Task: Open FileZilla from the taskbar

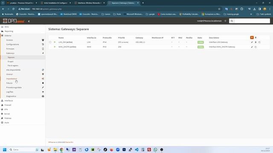Action: click(149, 150)
